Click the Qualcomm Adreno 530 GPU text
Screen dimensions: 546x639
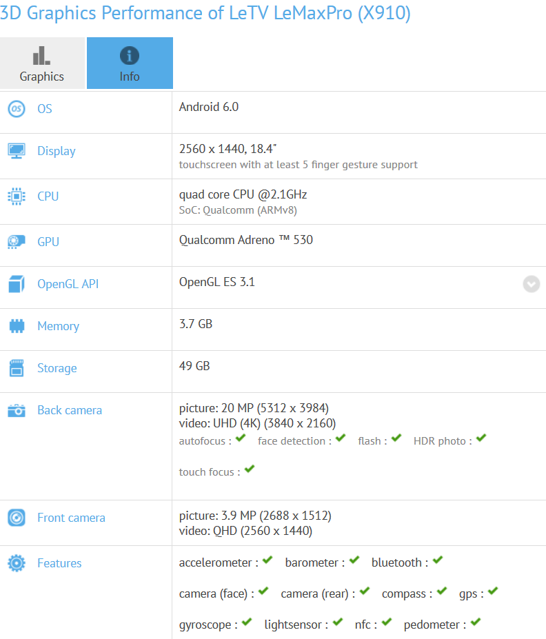pos(246,240)
